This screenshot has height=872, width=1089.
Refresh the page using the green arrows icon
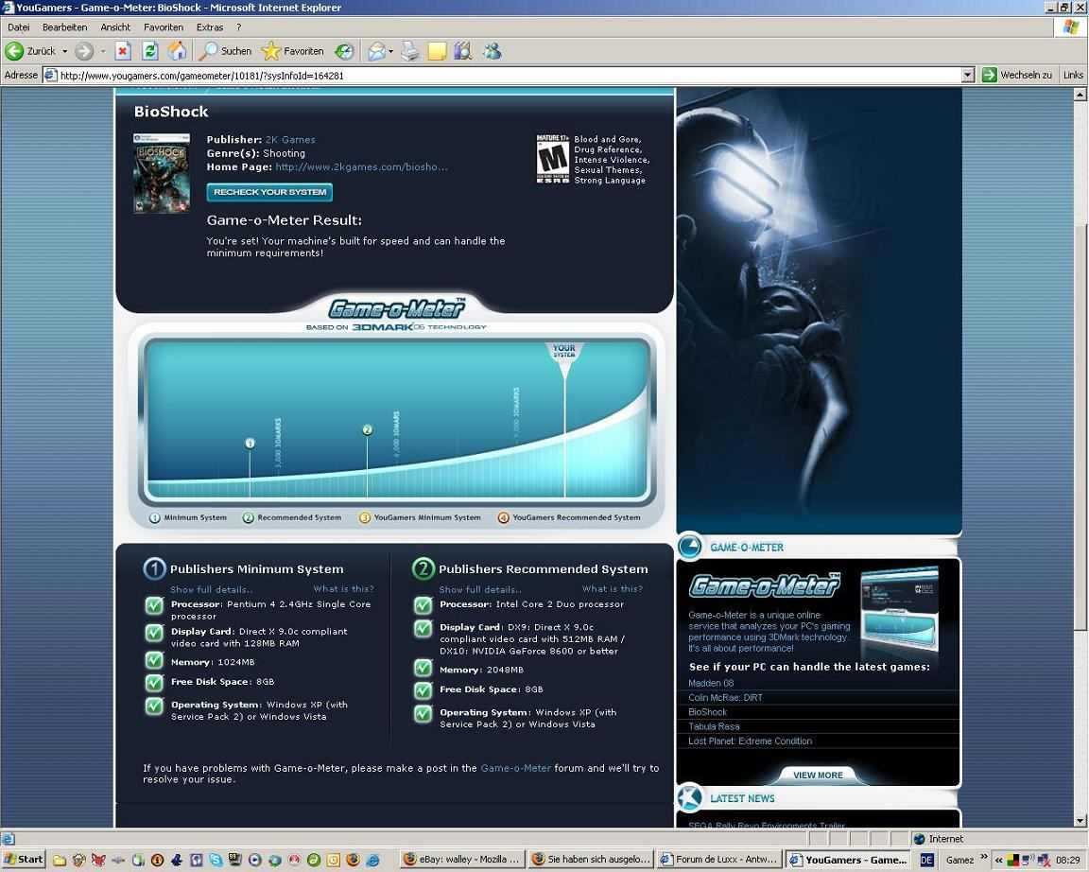(x=150, y=51)
